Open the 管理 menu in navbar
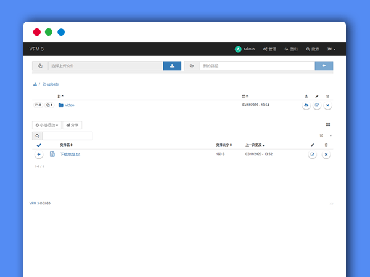This screenshot has height=277, width=370. click(x=269, y=49)
